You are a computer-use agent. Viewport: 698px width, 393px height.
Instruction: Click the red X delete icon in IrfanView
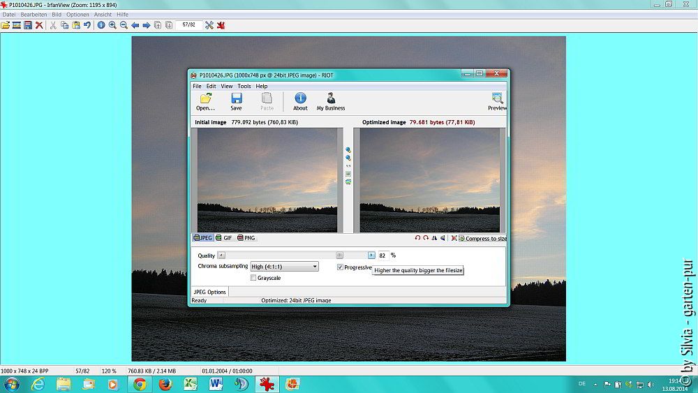coord(39,25)
